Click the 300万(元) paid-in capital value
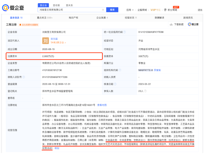The width and height of the screenshot is (205, 155). tap(143, 56)
